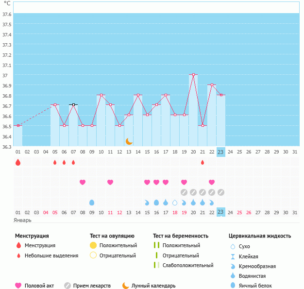Click the medication pill icon on day 20
Image resolution: width=304 pixels, height=289 pixels.
[193, 192]
